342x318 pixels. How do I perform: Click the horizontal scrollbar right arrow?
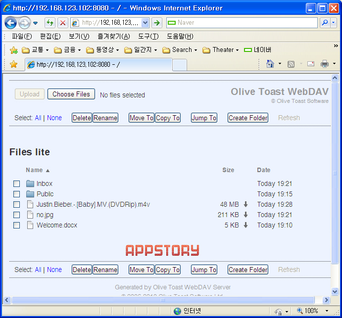coord(326,300)
